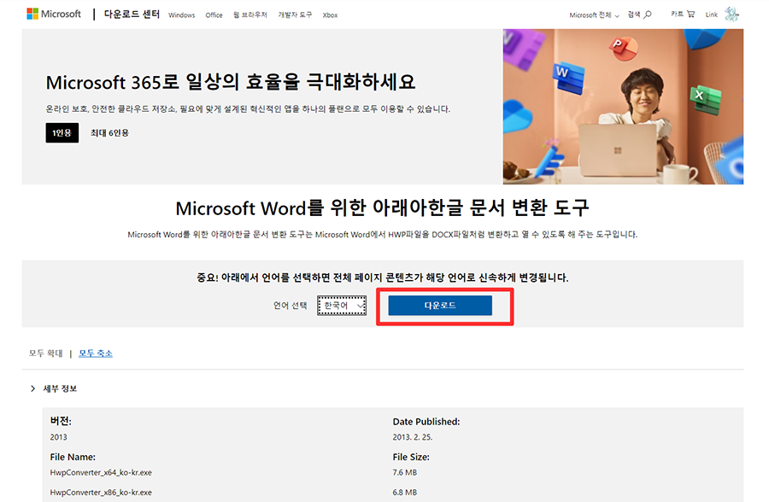Open the 한국어 language selection dropdown
This screenshot has width=769, height=502.
(x=342, y=306)
